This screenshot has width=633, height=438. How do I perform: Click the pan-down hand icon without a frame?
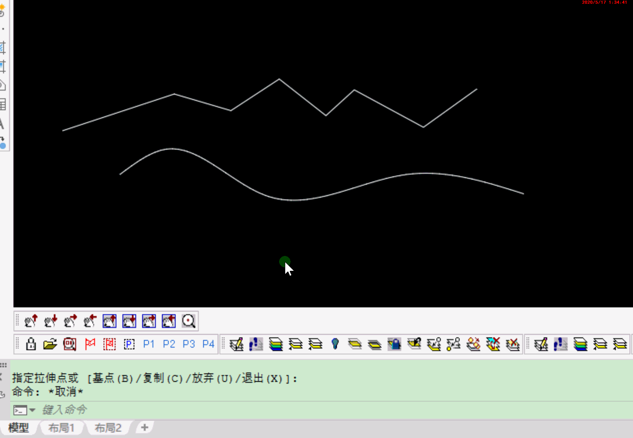pos(51,321)
